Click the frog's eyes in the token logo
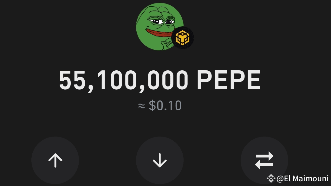Image resolution: width=331 pixels, height=186 pixels. pos(162,21)
